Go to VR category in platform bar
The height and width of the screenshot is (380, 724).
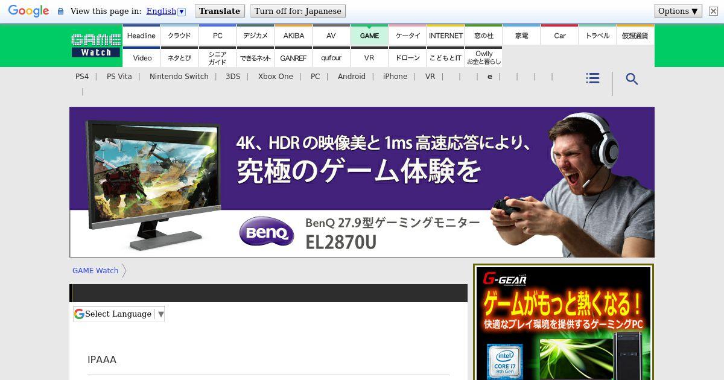point(430,77)
